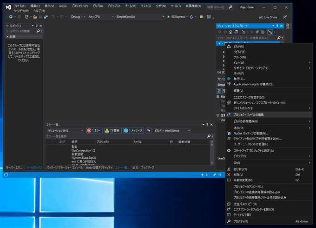Collapse the selected project node in Solution Explorer

coord(219,43)
